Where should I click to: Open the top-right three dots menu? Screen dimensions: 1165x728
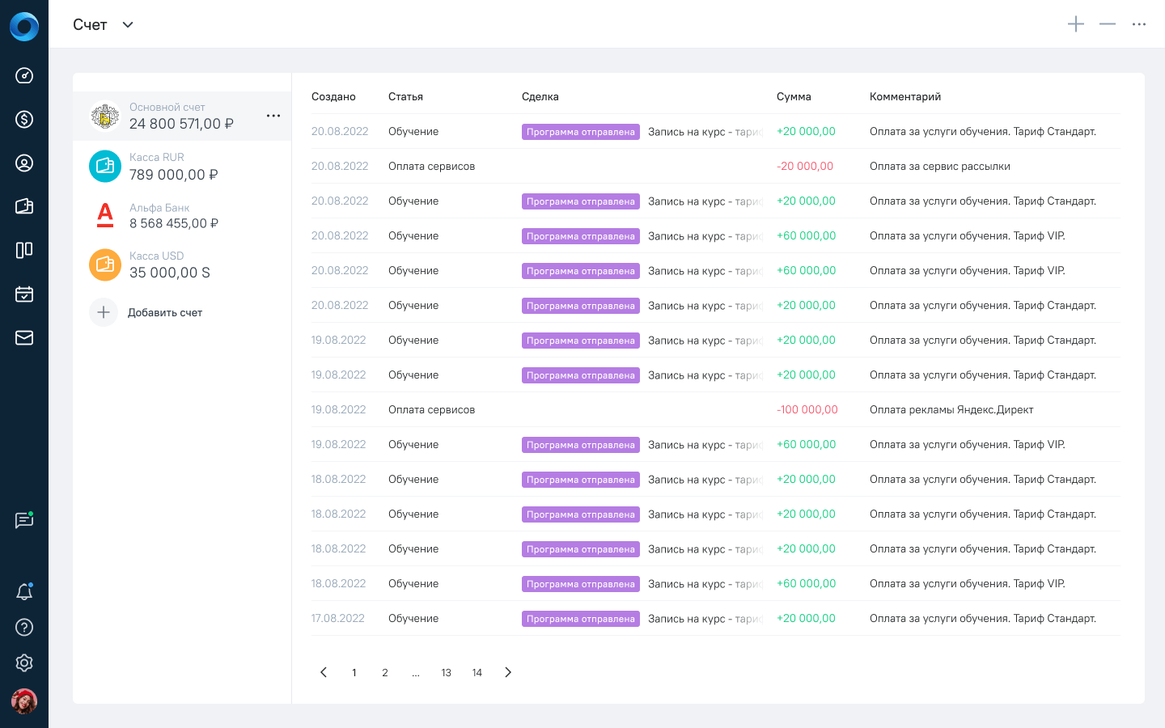point(1139,24)
